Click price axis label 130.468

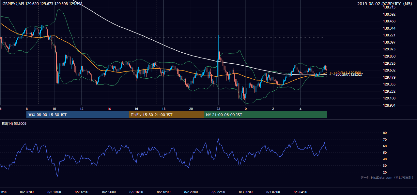pyautogui.click(x=389, y=21)
